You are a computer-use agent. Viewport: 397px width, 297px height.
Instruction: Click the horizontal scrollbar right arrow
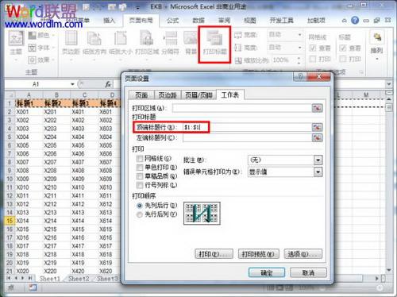[377, 279]
